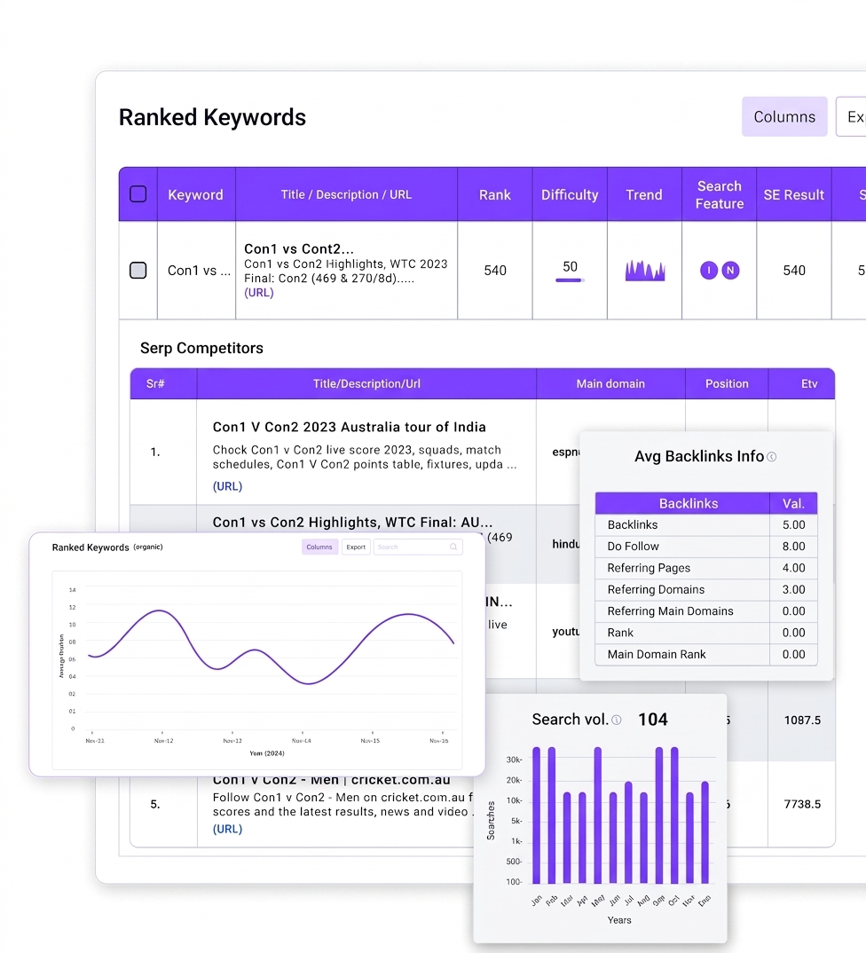Click the Serp Competitors section heading
Image resolution: width=866 pixels, height=953 pixels.
[x=201, y=348]
